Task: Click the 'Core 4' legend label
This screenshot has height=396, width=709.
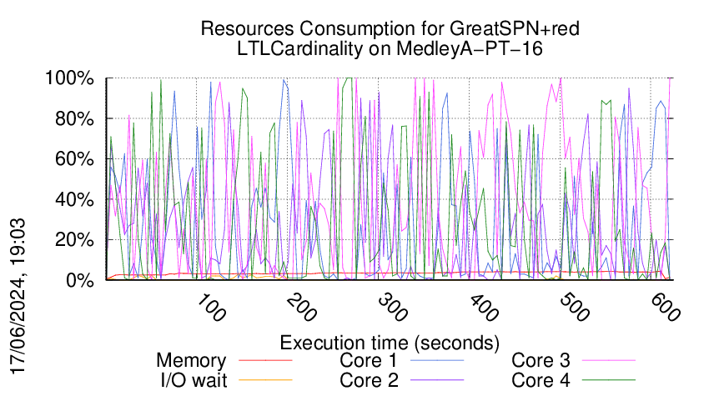Action: pos(541,380)
